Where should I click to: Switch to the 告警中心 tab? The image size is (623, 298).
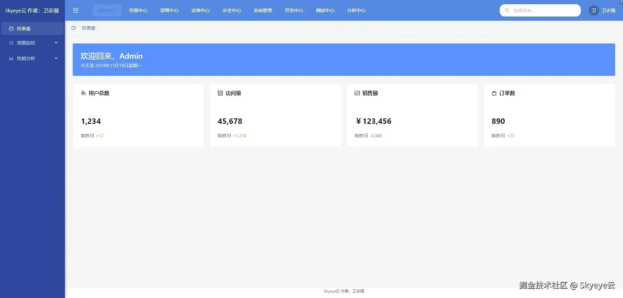click(138, 10)
